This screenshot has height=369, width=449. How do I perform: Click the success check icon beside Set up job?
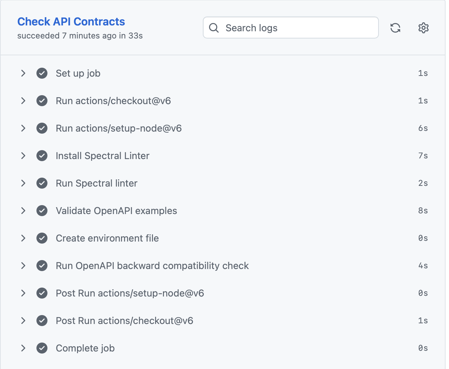point(42,73)
